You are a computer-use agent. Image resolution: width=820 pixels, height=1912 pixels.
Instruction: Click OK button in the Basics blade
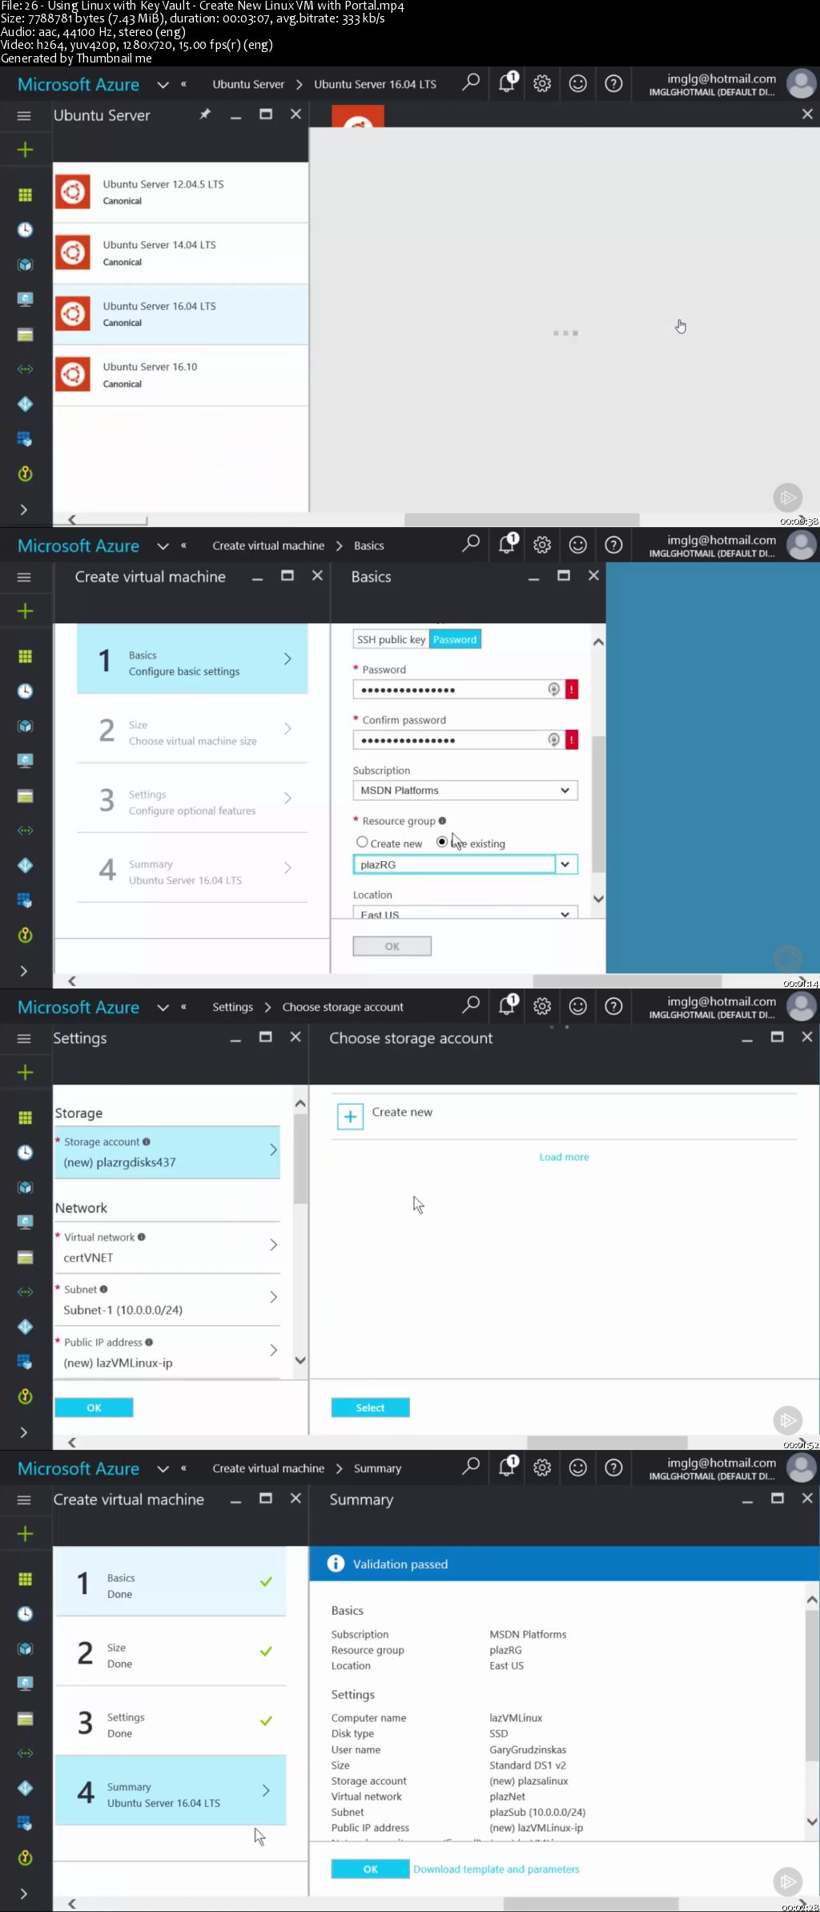pyautogui.click(x=392, y=946)
